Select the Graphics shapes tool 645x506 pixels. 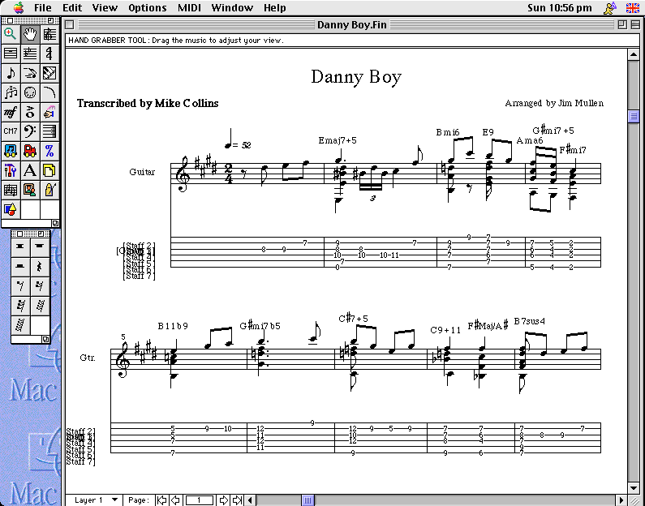click(11, 210)
